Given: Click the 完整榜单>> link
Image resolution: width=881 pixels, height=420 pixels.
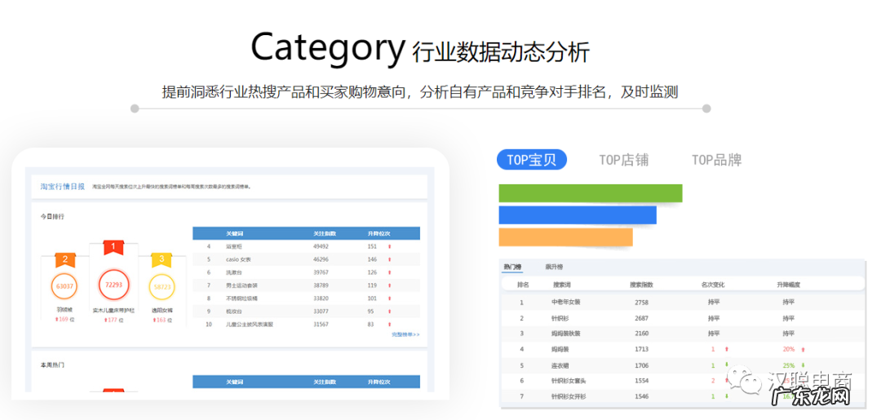Looking at the screenshot, I should click(x=405, y=334).
